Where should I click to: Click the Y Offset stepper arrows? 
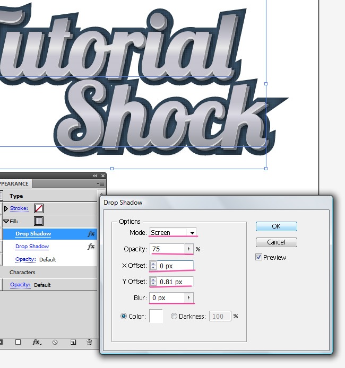(x=153, y=282)
